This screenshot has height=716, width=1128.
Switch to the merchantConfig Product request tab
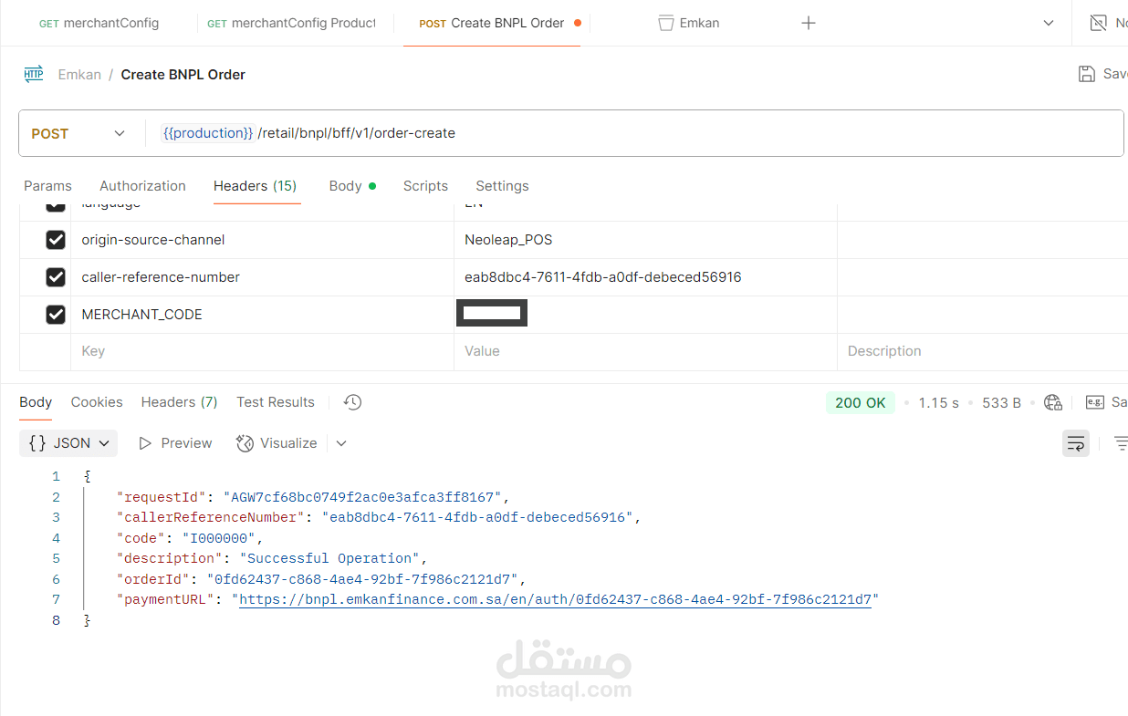pyautogui.click(x=291, y=23)
